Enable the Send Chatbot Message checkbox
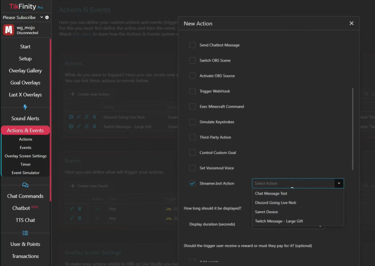375x266 pixels. click(x=192, y=45)
